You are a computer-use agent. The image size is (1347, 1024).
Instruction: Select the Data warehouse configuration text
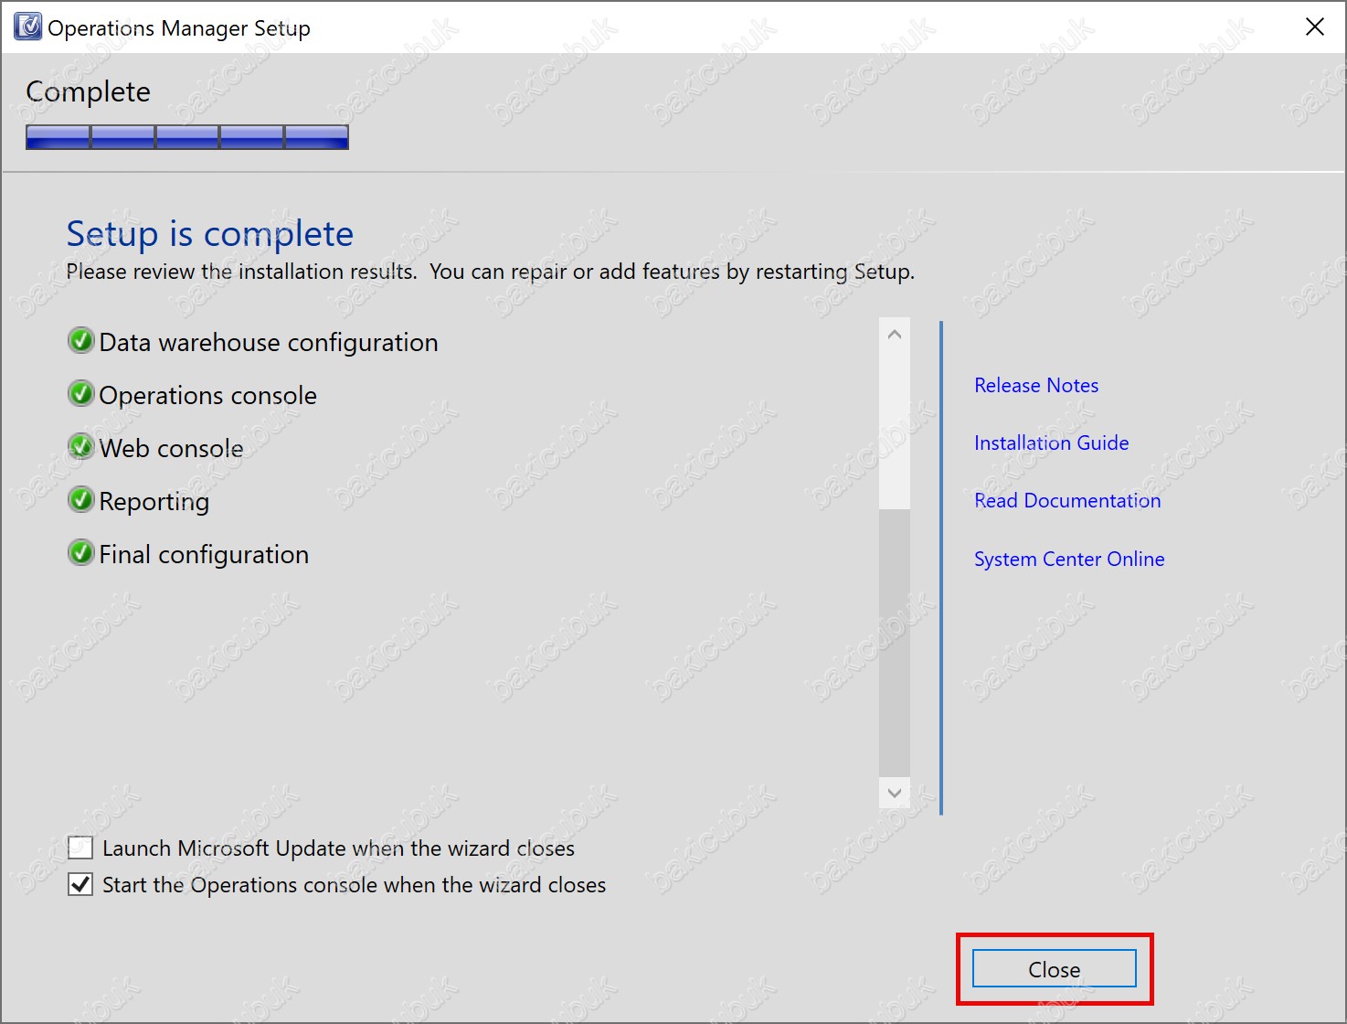tap(269, 343)
